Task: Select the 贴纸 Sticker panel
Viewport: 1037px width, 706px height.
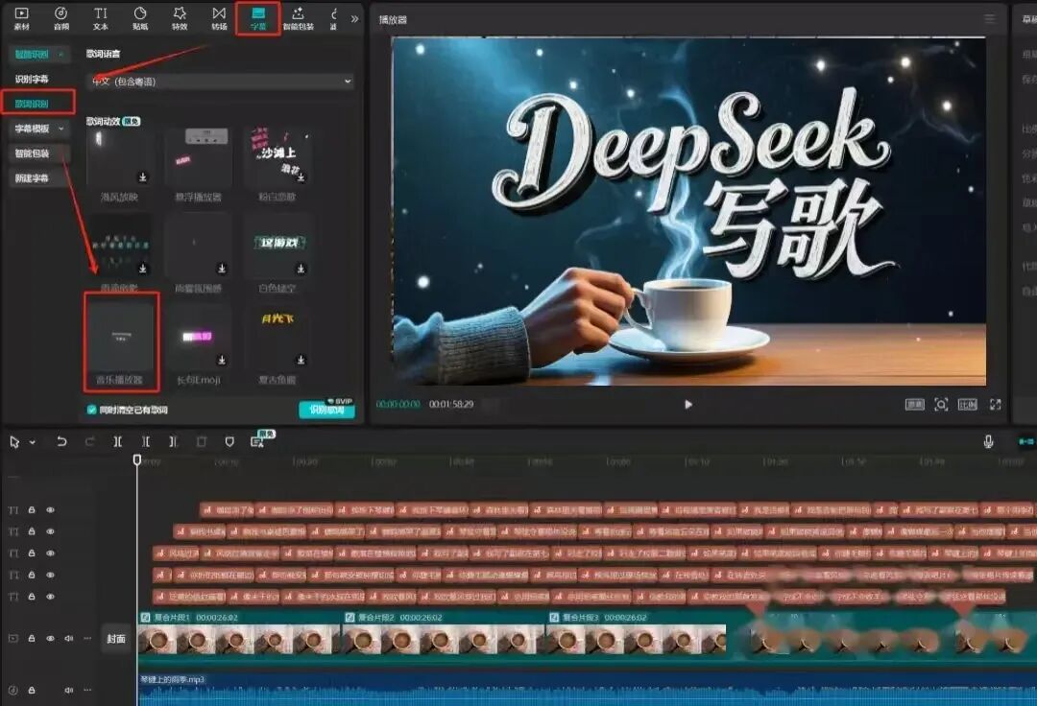Action: pos(139,17)
